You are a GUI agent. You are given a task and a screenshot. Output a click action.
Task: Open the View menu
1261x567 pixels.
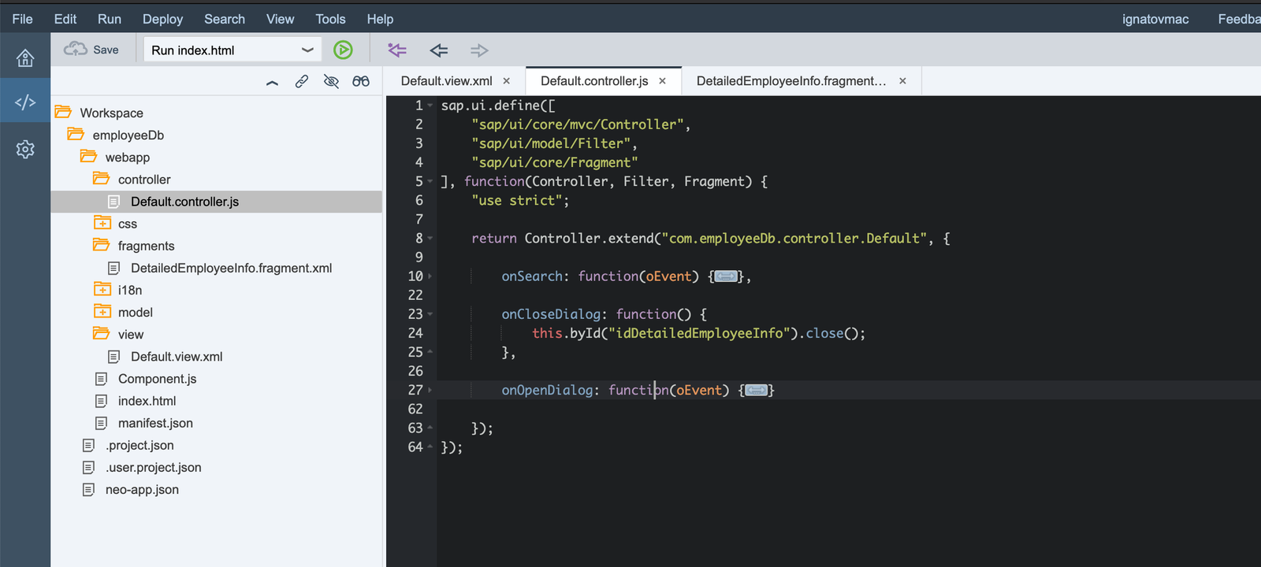(280, 19)
